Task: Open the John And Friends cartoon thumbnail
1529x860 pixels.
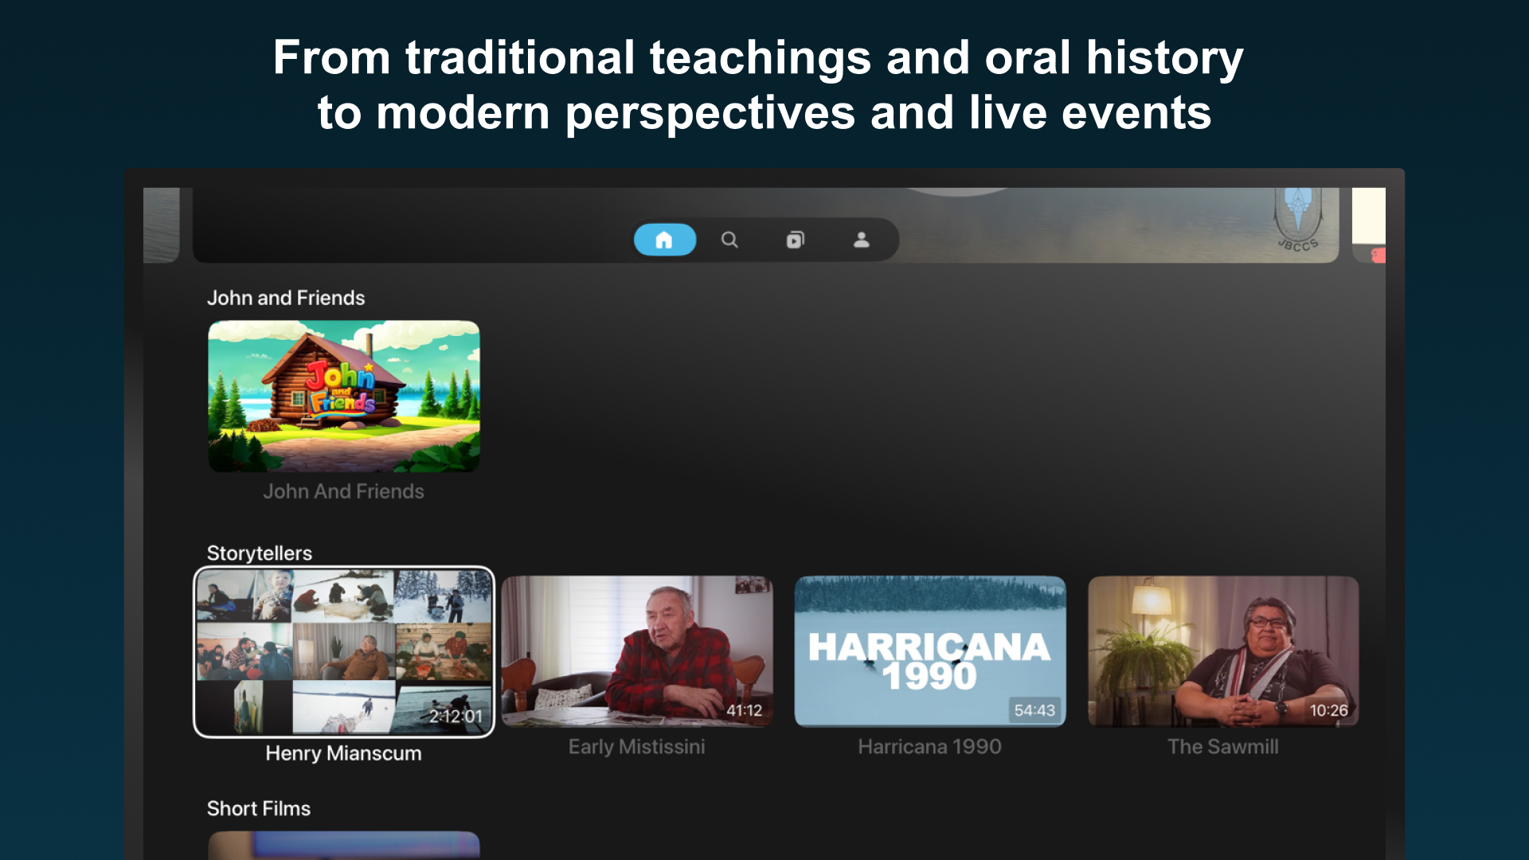Action: point(344,397)
